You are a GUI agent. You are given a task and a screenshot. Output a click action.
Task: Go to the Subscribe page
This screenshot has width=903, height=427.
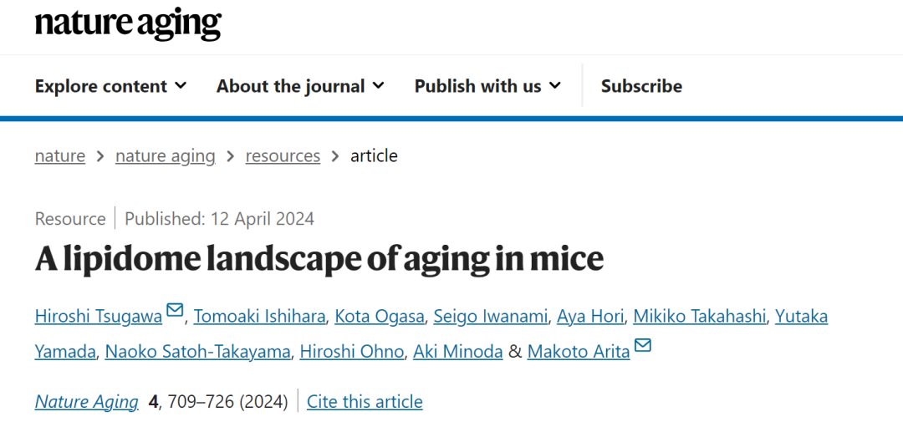click(x=641, y=86)
